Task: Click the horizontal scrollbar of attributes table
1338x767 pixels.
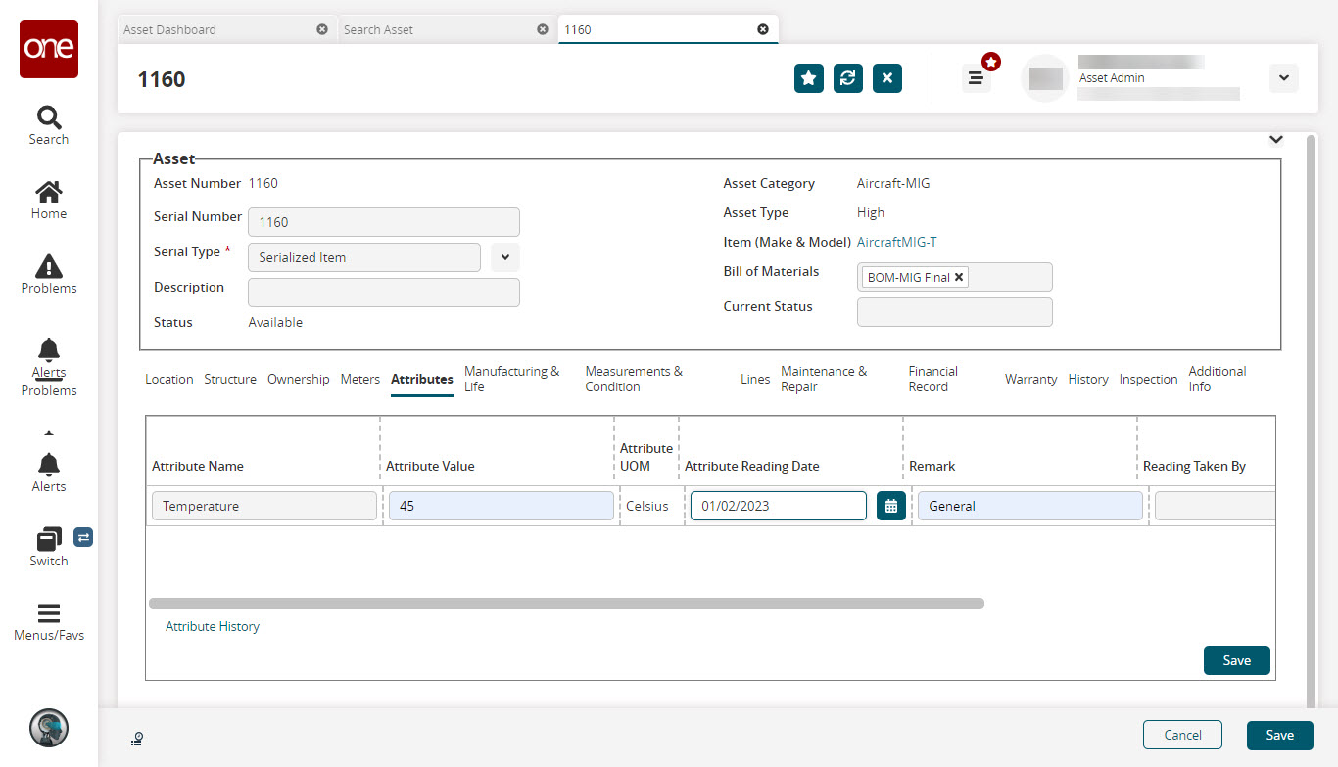Action: tap(566, 604)
